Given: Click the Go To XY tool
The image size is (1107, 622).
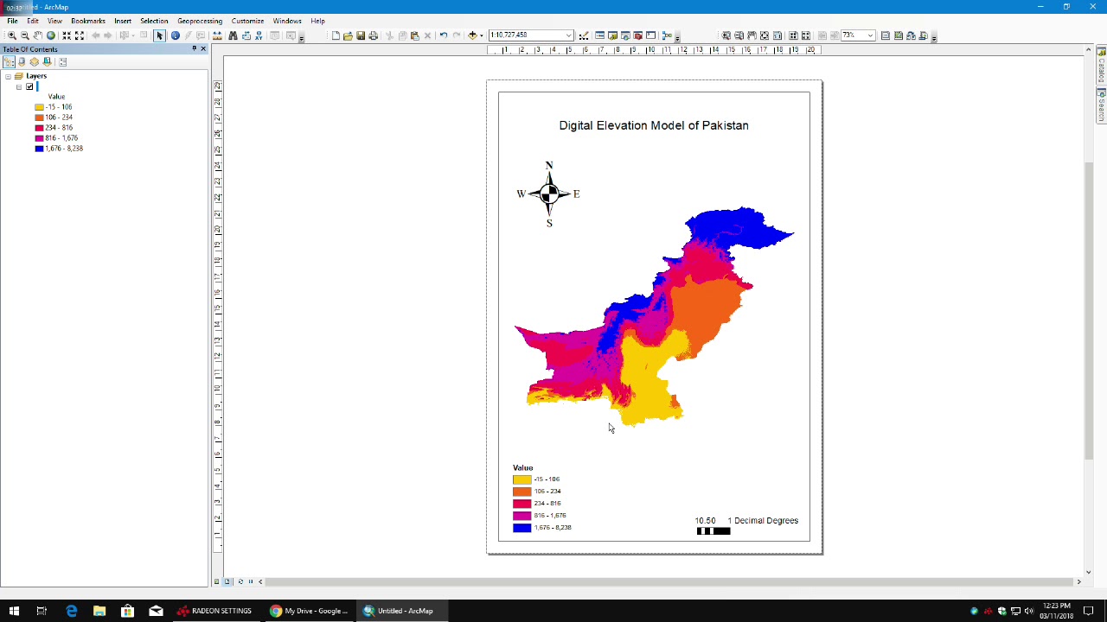Looking at the screenshot, I should tap(259, 35).
